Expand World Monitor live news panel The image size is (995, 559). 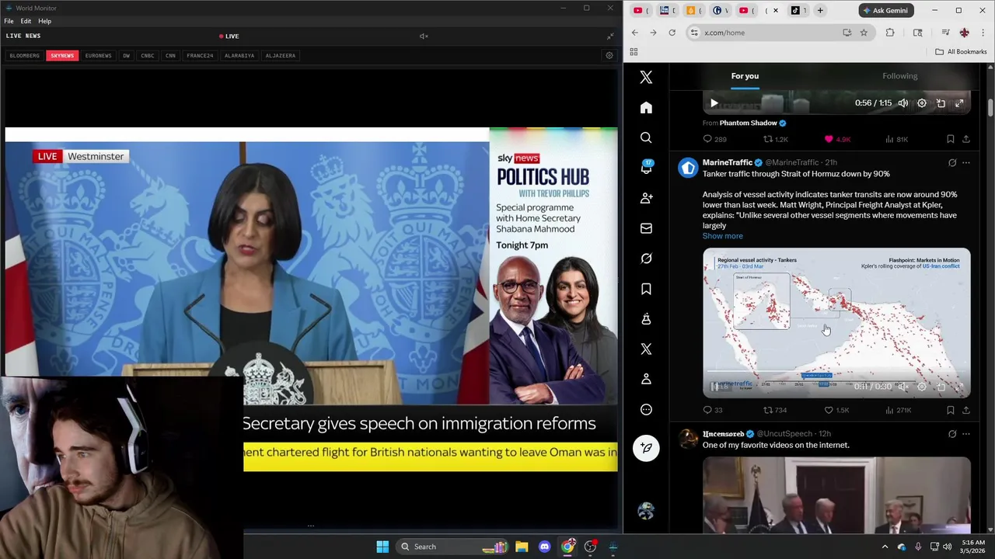610,36
